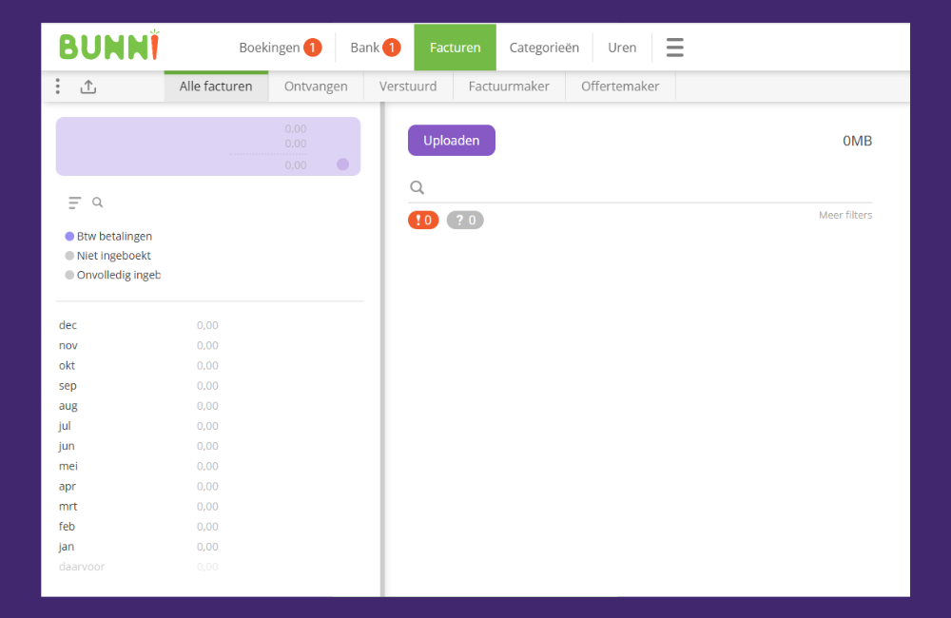Image resolution: width=951 pixels, height=618 pixels.
Task: Open the Bank section
Action: 375,48
